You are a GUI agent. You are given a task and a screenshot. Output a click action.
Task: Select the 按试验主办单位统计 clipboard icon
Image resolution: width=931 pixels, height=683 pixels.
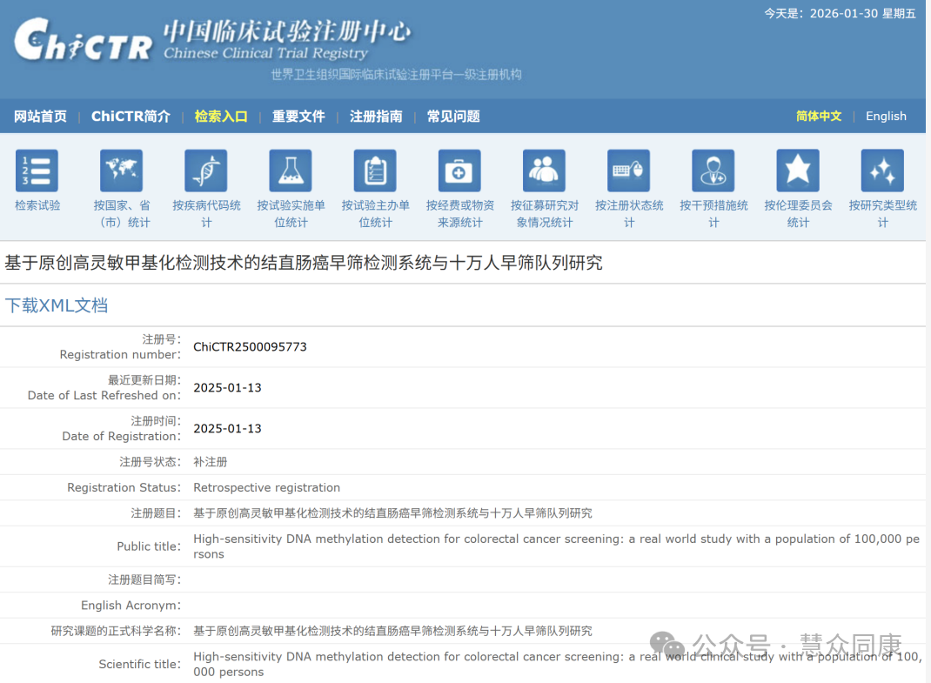click(x=374, y=171)
